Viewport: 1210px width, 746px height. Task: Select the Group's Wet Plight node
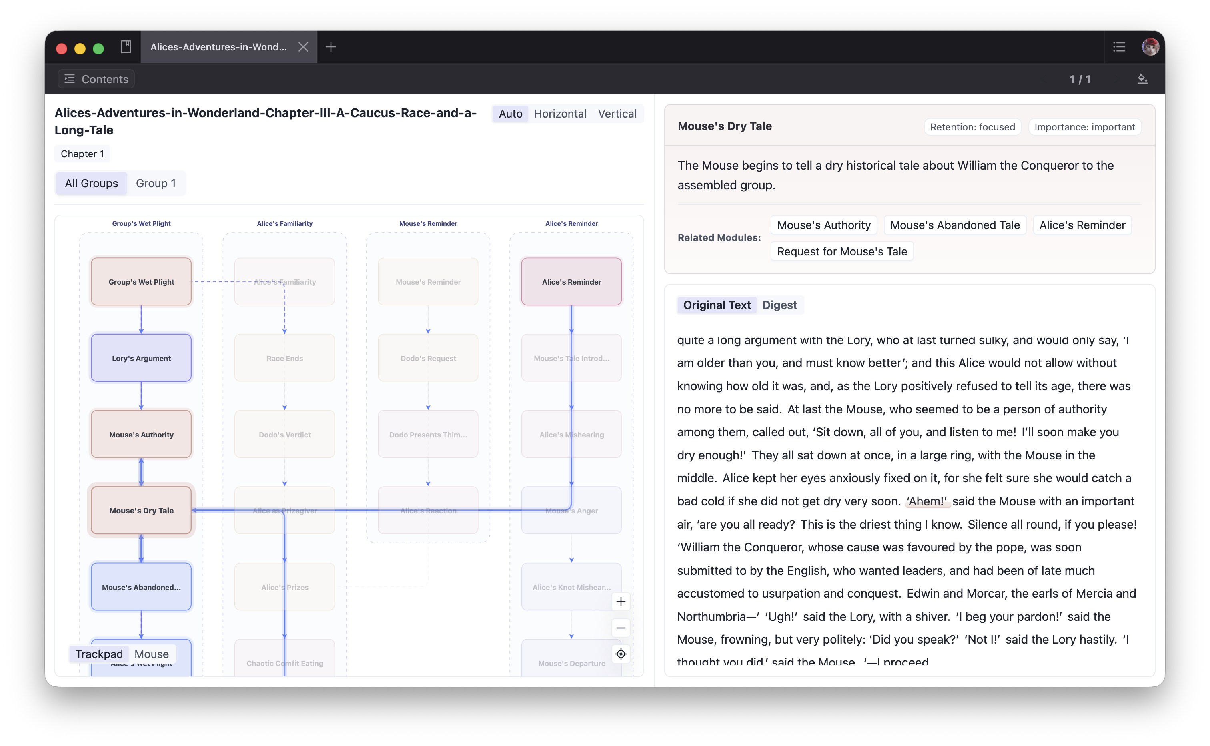coord(142,282)
